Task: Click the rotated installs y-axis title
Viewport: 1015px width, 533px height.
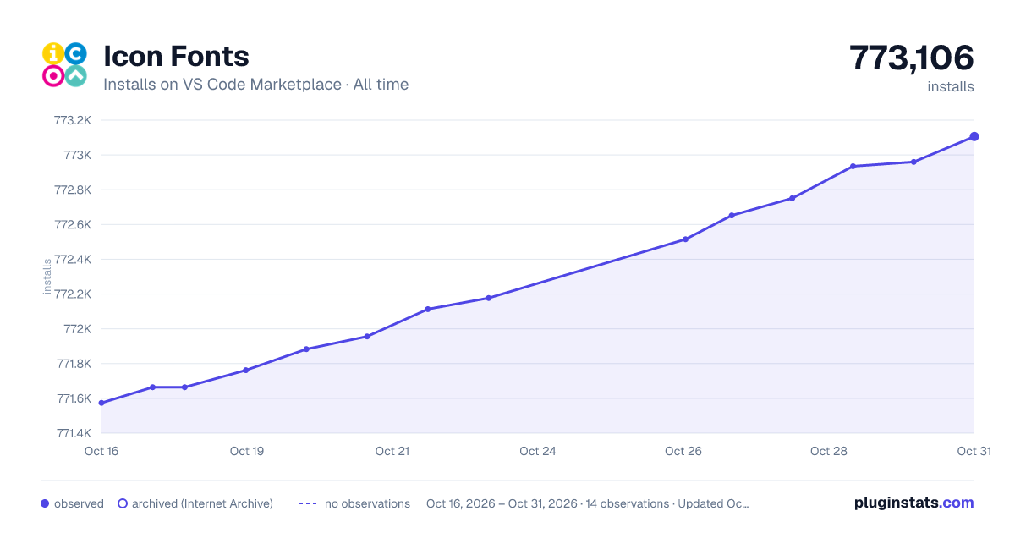Action: point(47,277)
